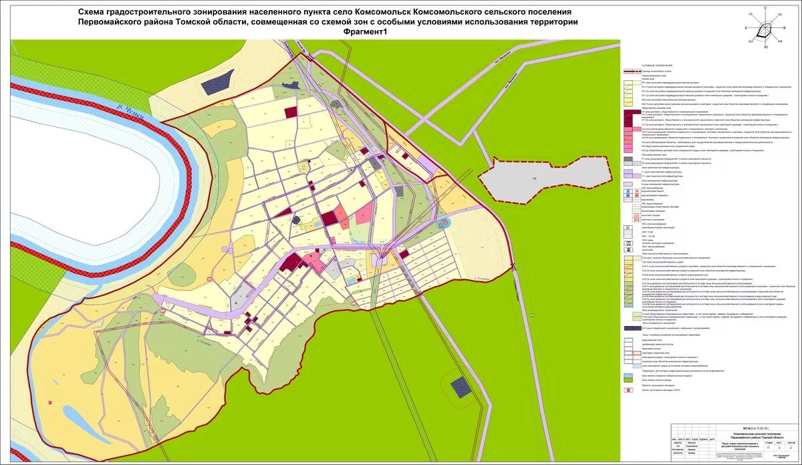Image resolution: width=802 pixels, height=465 pixels.
Task: Click the "водоохранная зона" legend label
Action: click(652, 340)
